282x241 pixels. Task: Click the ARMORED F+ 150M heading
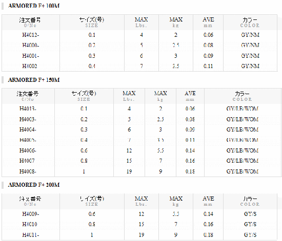point(34,80)
